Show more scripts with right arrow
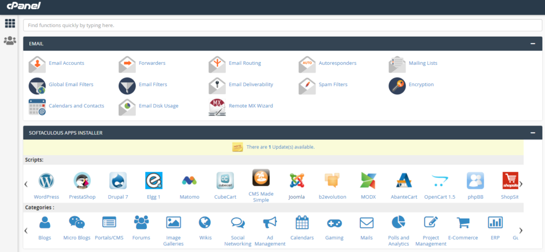The height and width of the screenshot is (252, 545). (x=521, y=184)
